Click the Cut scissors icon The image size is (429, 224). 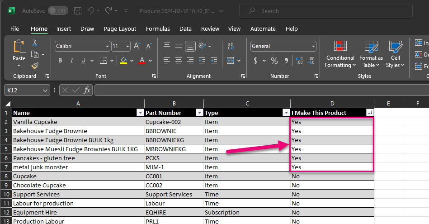click(35, 43)
